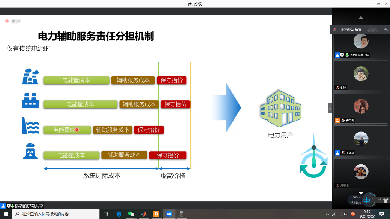Viewport: 390px width, 219px height.
Task: Show hidden system tray icons
Action: (327, 214)
